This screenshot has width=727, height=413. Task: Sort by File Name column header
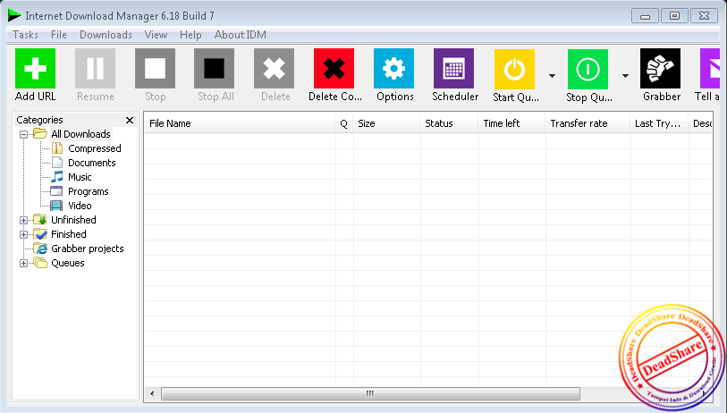(x=240, y=123)
